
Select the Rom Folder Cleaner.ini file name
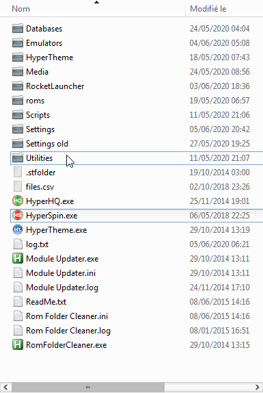coord(67,316)
